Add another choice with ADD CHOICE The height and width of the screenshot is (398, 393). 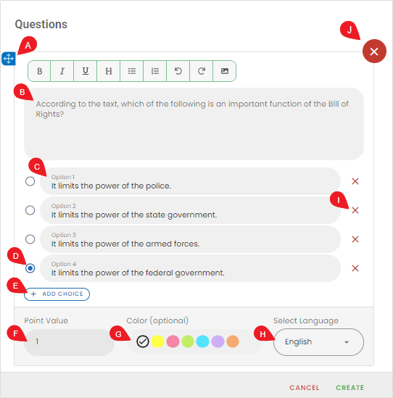[57, 294]
